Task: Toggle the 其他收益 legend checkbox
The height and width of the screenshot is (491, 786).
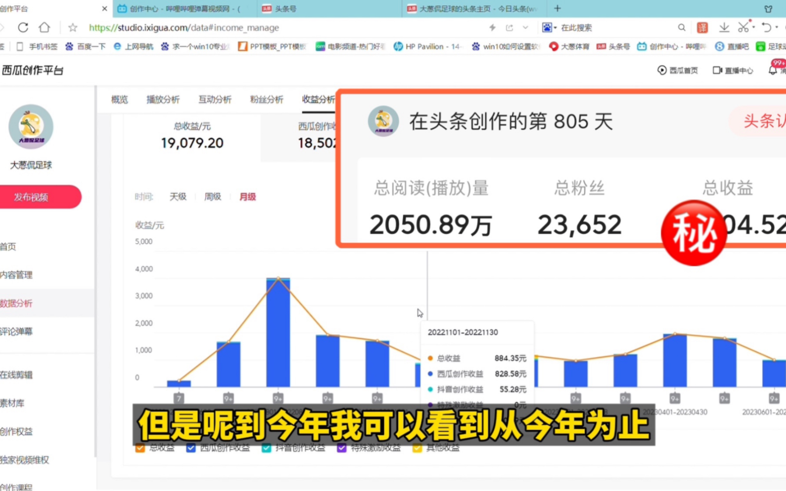Action: click(417, 448)
